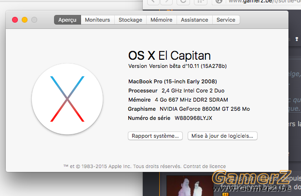Click the OS X El Capitan title
Viewport: 301px width, 196px height.
pyautogui.click(x=169, y=55)
